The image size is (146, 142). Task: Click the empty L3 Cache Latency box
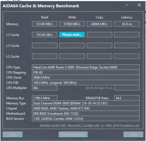(x=127, y=57)
